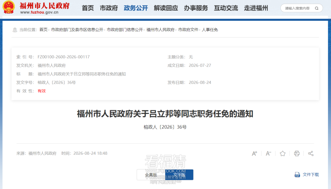Switch to 文字版 tab
331x189 pixels.
click(x=179, y=175)
